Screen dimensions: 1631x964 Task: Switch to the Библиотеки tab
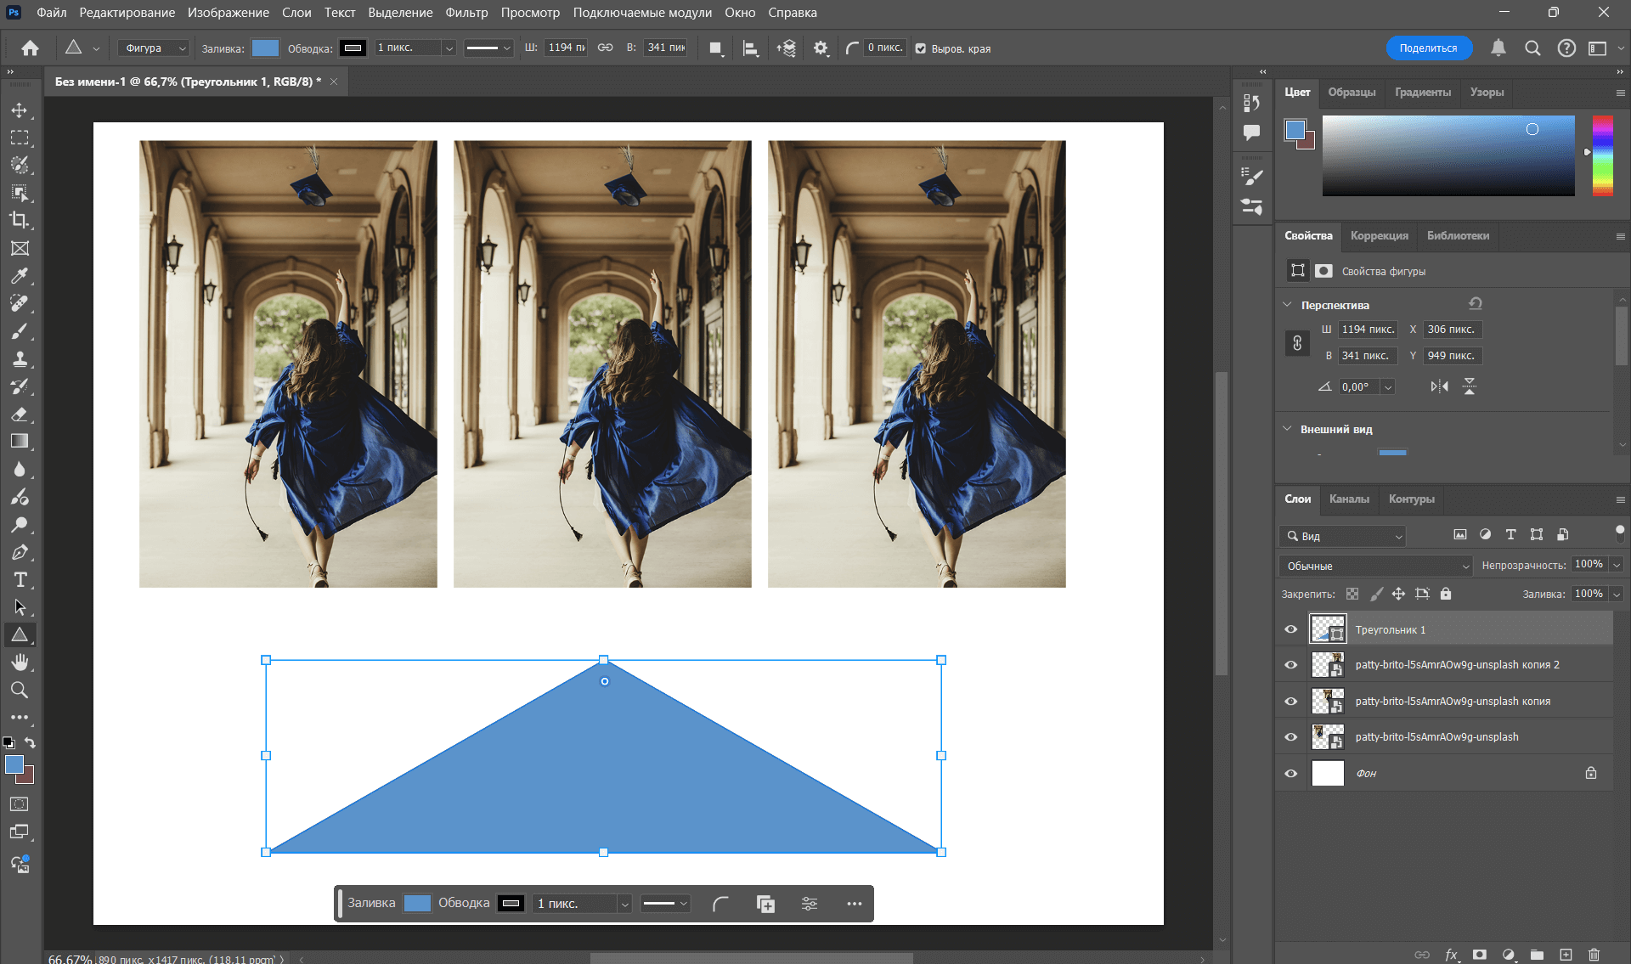pos(1458,235)
